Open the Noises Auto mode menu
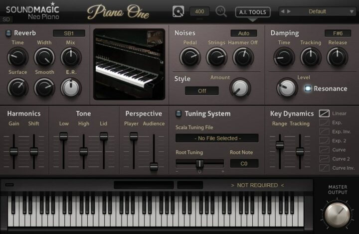The height and width of the screenshot is (234, 359). click(x=244, y=33)
